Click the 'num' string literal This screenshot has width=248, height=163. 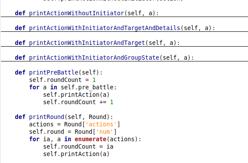(104, 132)
